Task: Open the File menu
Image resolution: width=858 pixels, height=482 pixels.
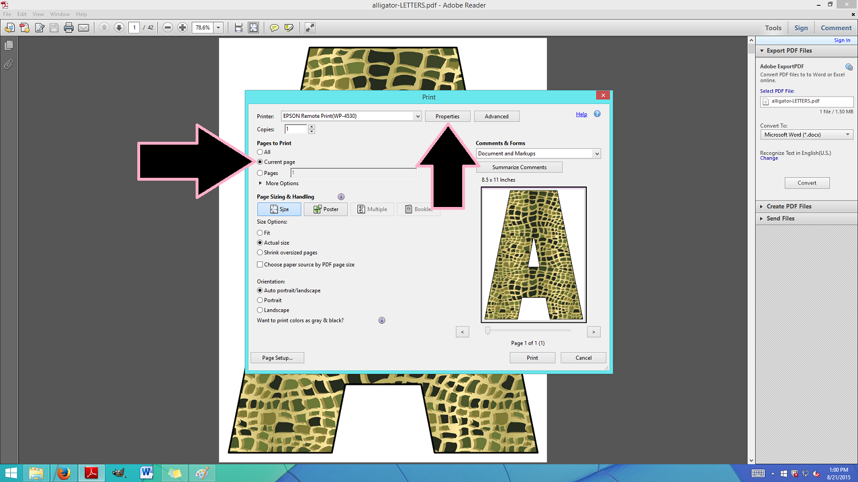Action: tap(7, 14)
